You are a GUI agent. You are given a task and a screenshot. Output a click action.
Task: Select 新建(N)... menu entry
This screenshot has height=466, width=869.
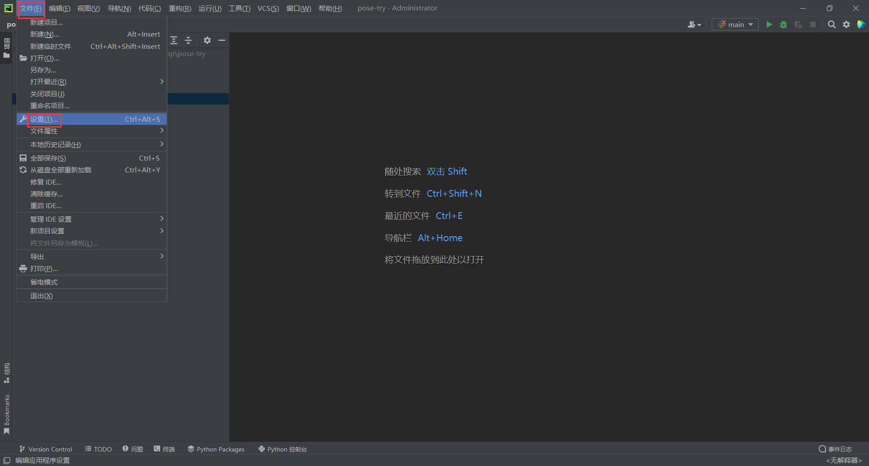tap(92, 34)
